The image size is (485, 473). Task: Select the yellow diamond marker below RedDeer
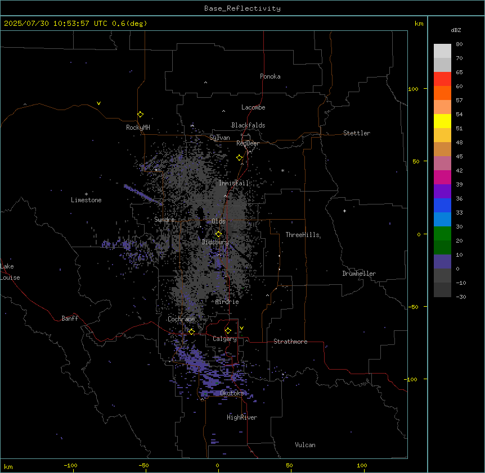[240, 158]
